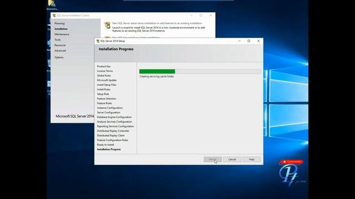
Task: Select Setup Role step
Action: (103, 94)
